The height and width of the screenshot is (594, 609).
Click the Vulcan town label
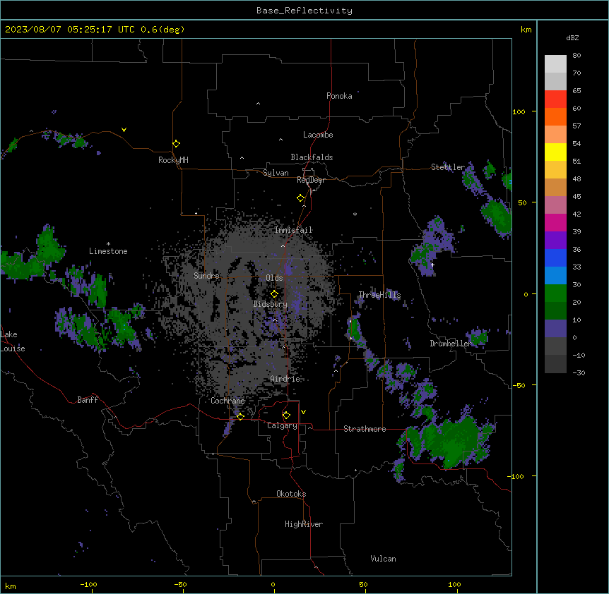[383, 559]
